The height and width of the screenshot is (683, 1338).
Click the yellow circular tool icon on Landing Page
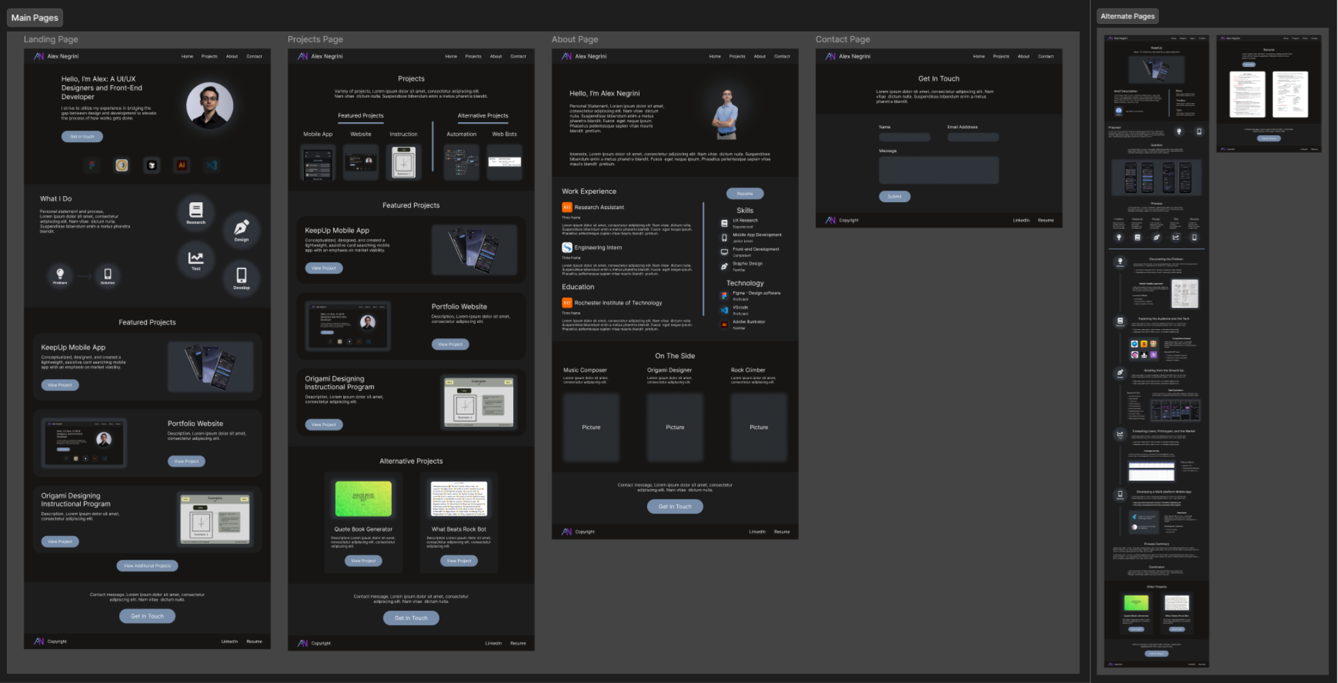tap(122, 165)
